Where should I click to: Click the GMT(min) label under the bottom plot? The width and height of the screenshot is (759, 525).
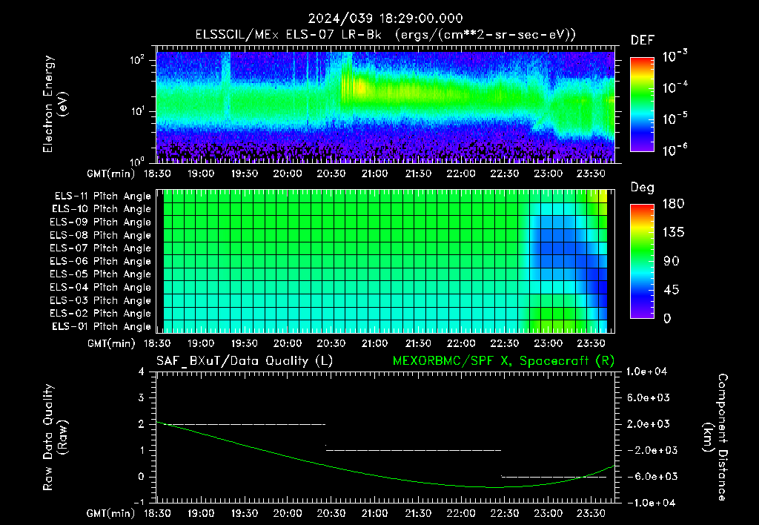[111, 513]
